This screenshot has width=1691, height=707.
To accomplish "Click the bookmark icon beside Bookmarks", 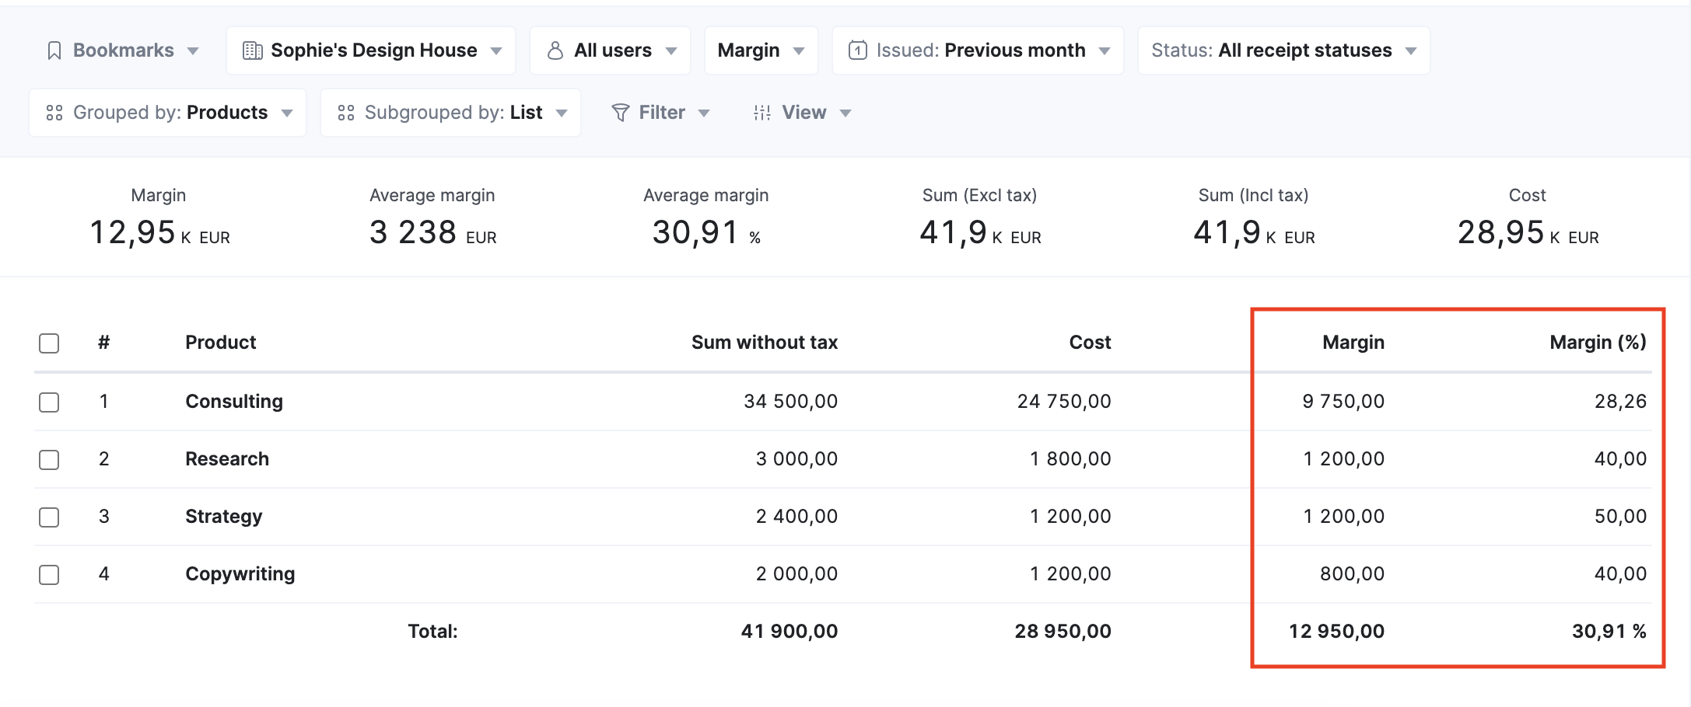I will click(x=54, y=50).
